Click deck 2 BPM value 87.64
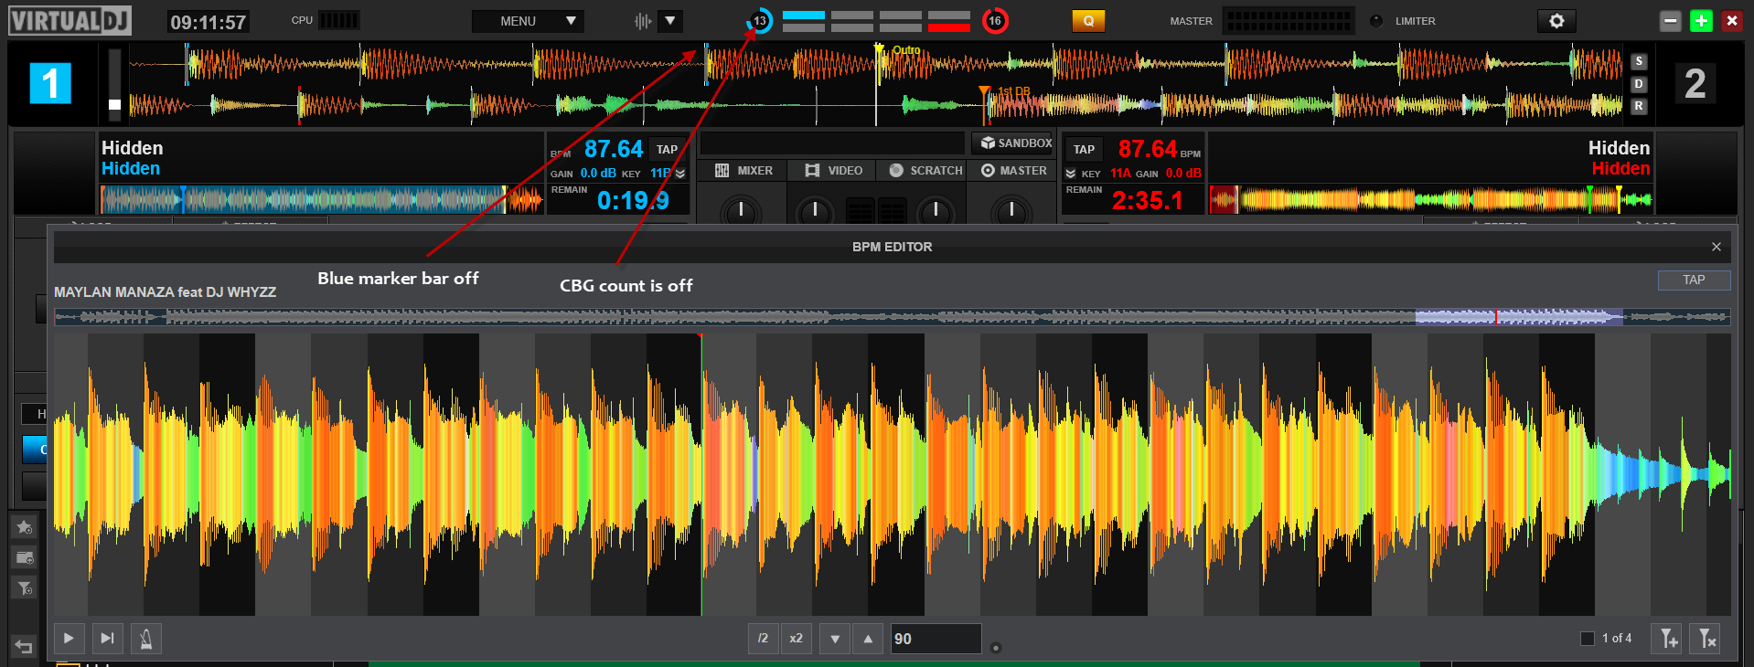The width and height of the screenshot is (1754, 667). point(1147,149)
